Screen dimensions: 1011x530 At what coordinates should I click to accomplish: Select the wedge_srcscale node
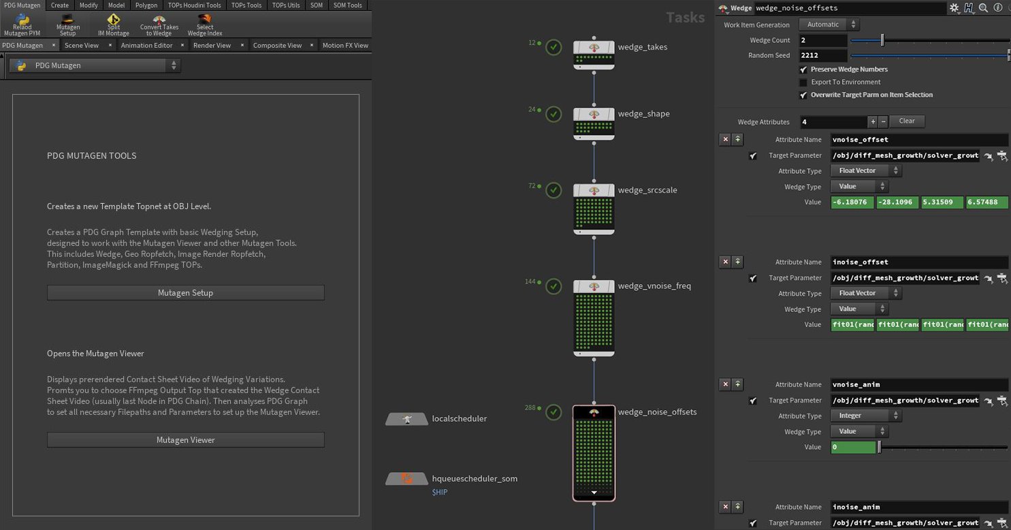coord(594,209)
